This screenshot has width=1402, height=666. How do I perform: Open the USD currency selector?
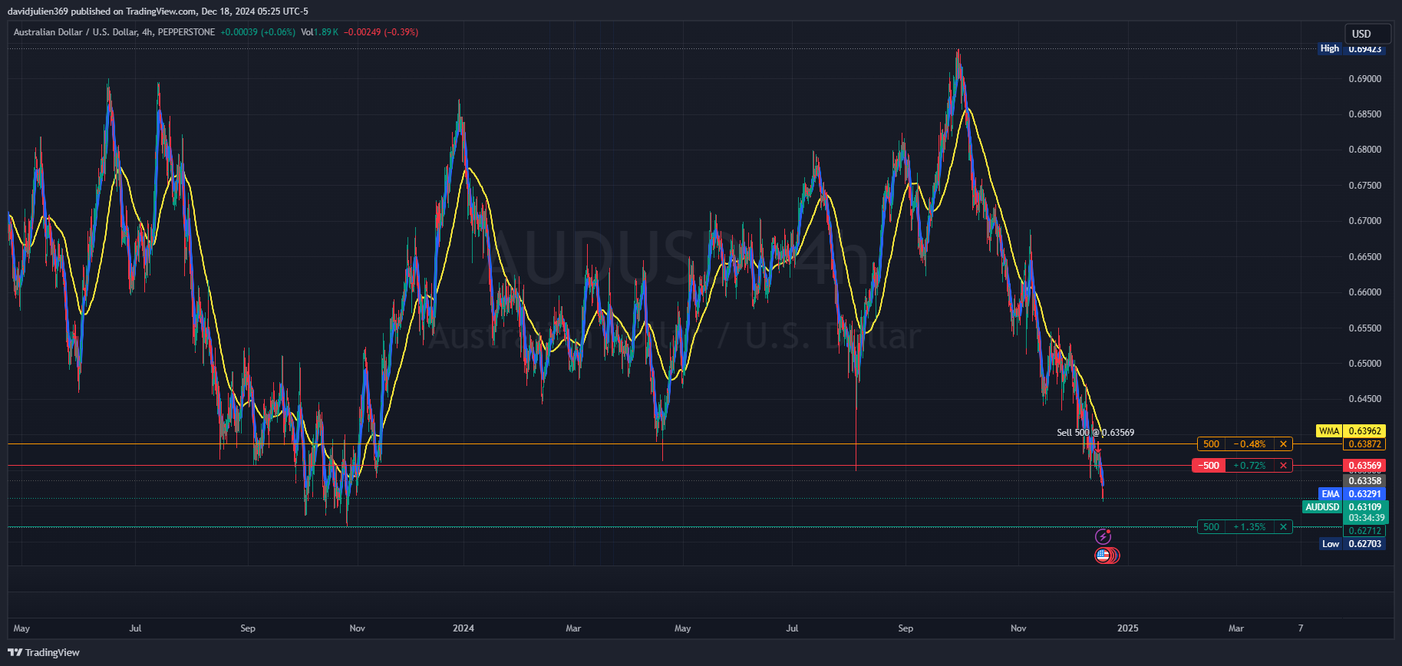(1367, 34)
